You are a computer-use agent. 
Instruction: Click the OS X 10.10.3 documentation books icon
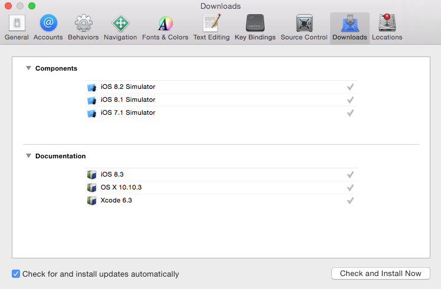pos(92,188)
